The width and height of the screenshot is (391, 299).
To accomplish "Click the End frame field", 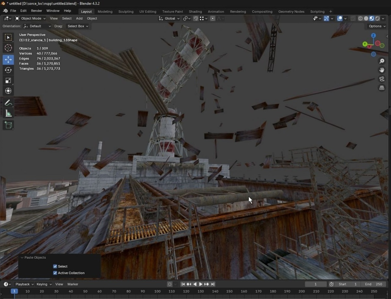I will click(x=374, y=284).
